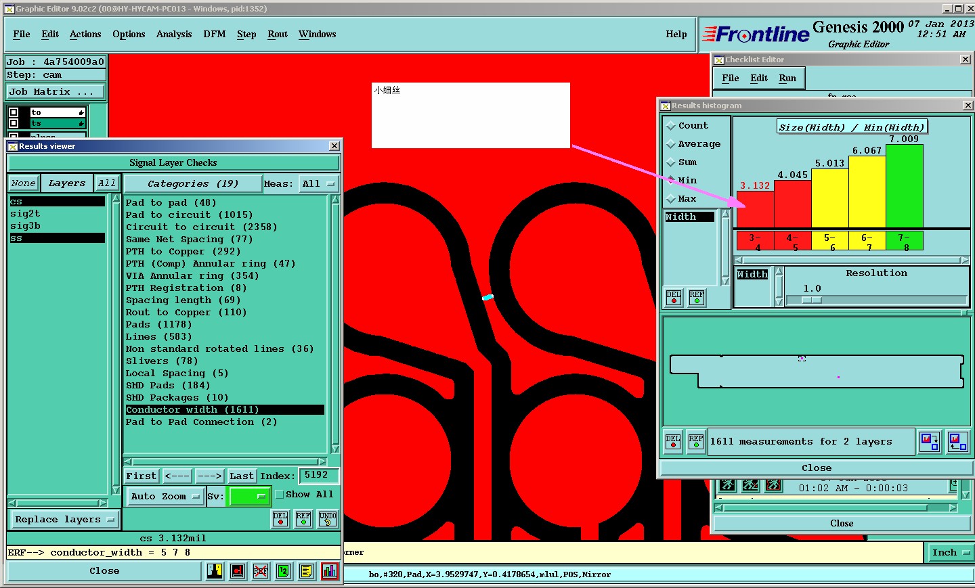The height and width of the screenshot is (588, 975).
Task: Click REF icon beside measurements text in histogram
Action: pos(696,442)
